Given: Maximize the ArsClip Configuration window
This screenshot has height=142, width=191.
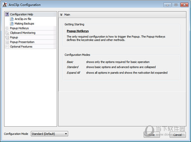Looking at the screenshot, I should 176,5.
